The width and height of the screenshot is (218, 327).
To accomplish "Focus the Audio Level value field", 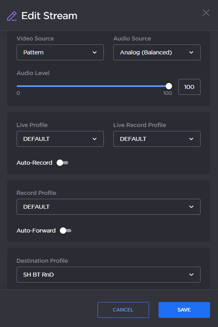I will click(189, 87).
